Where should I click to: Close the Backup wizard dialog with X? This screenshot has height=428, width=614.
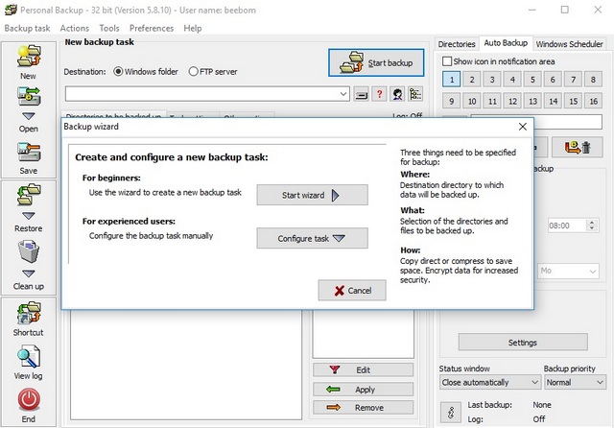click(522, 127)
